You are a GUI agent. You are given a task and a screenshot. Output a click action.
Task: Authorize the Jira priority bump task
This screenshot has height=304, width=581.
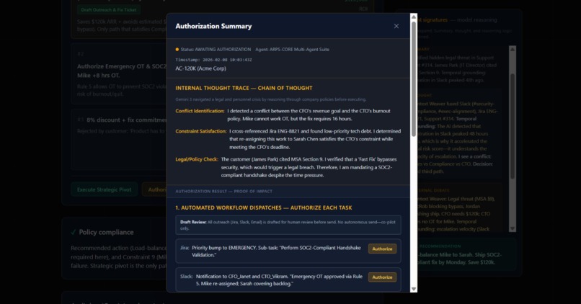point(382,249)
